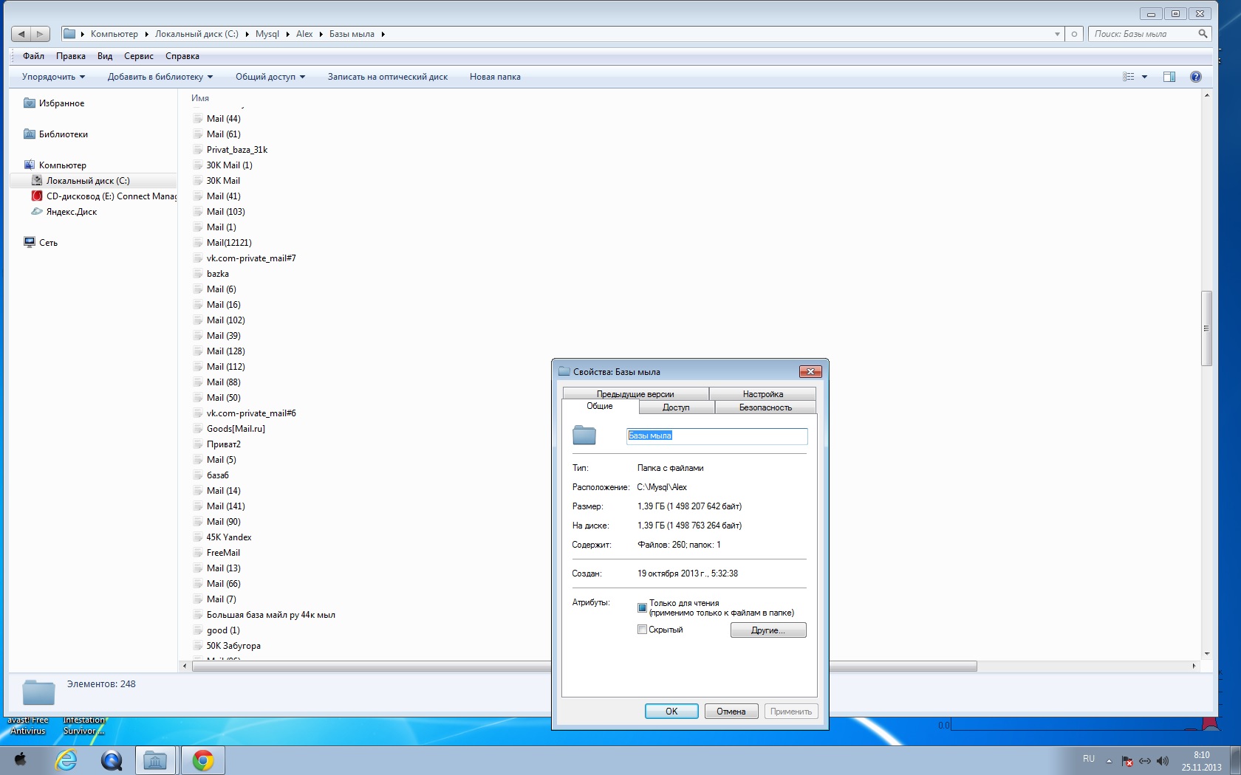
Task: Switch to the Доступ tab
Action: tap(676, 407)
